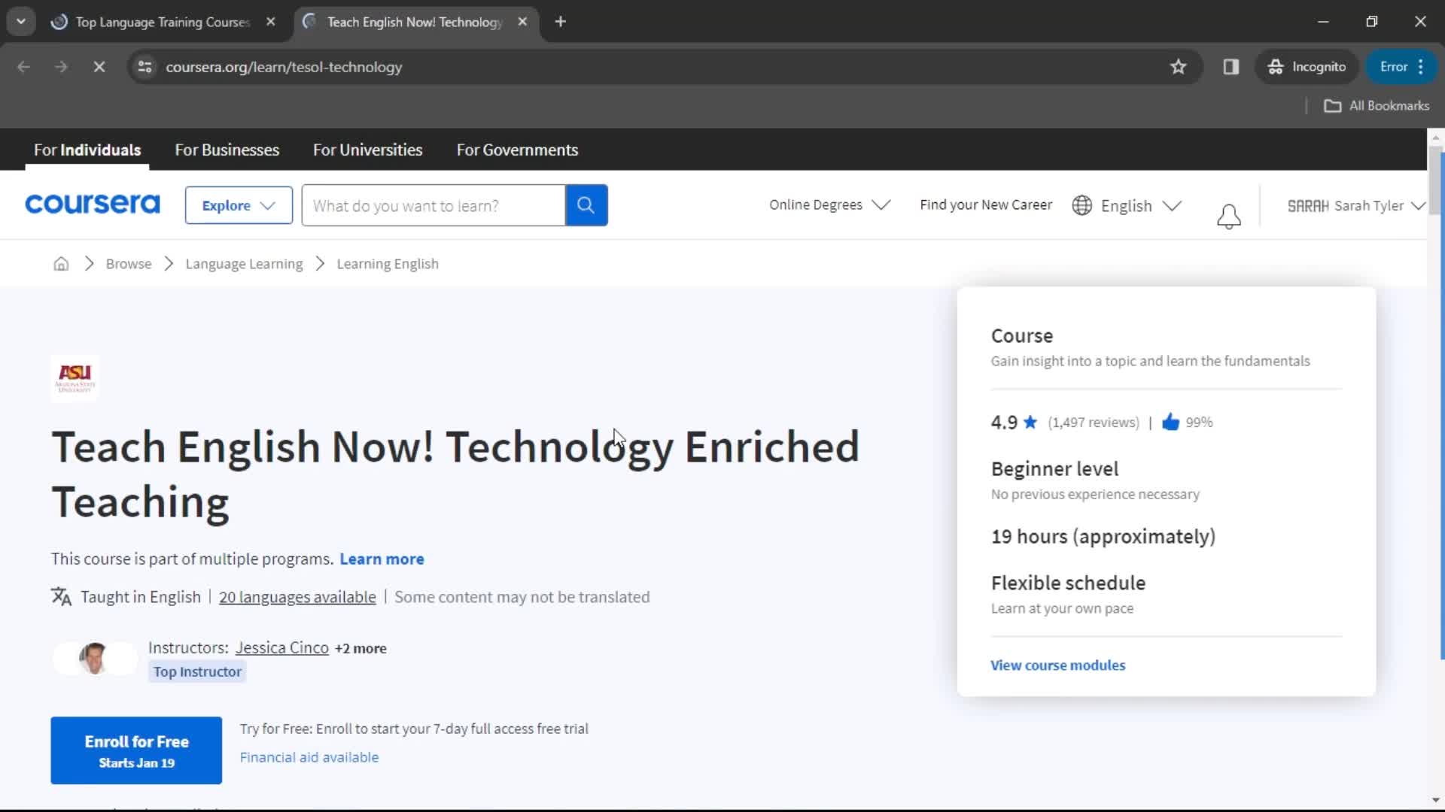This screenshot has height=812, width=1445.
Task: Open the browser side panel icon
Action: click(x=1231, y=67)
